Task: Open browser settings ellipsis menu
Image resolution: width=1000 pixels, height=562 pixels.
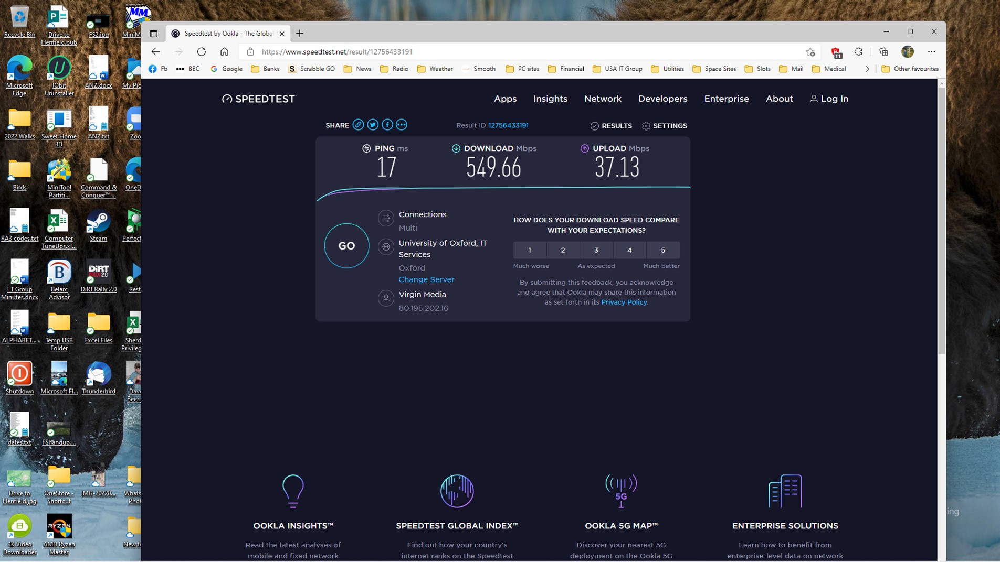Action: click(933, 51)
